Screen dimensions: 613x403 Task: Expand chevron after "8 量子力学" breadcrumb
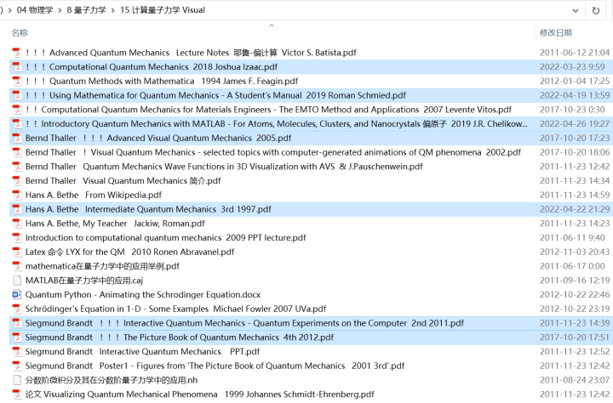point(113,10)
